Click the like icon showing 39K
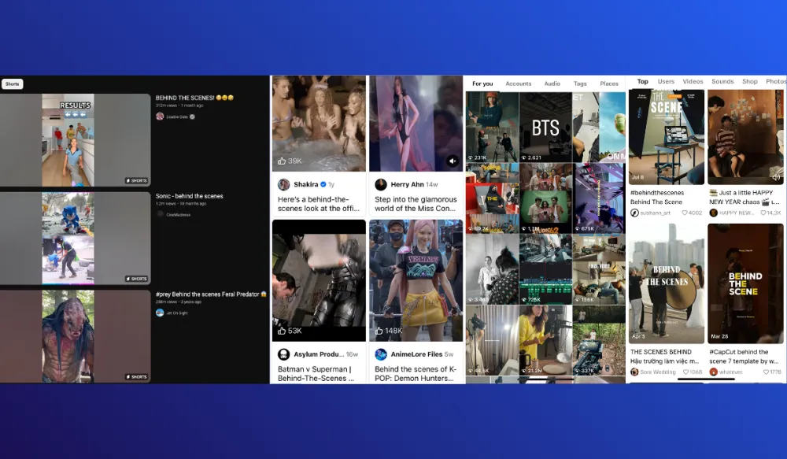The image size is (787, 459). tap(282, 161)
